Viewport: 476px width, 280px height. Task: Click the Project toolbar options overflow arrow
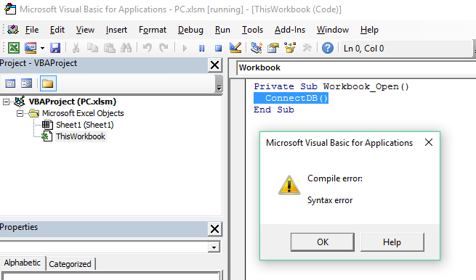pos(219,83)
